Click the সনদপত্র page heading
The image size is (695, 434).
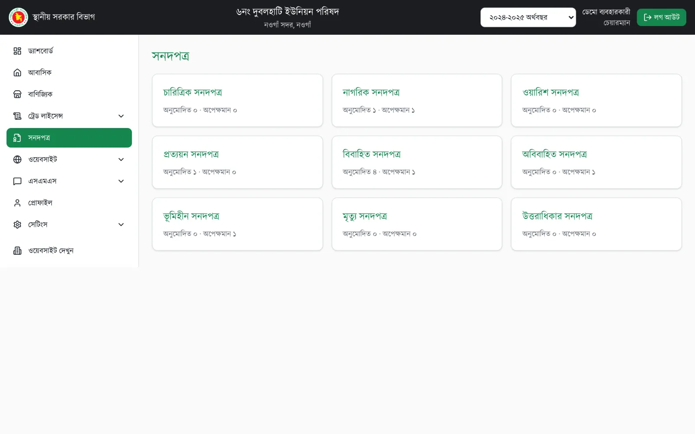(170, 56)
